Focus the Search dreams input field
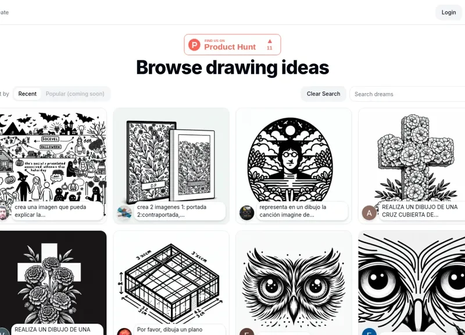This screenshot has width=465, height=335. point(407,94)
